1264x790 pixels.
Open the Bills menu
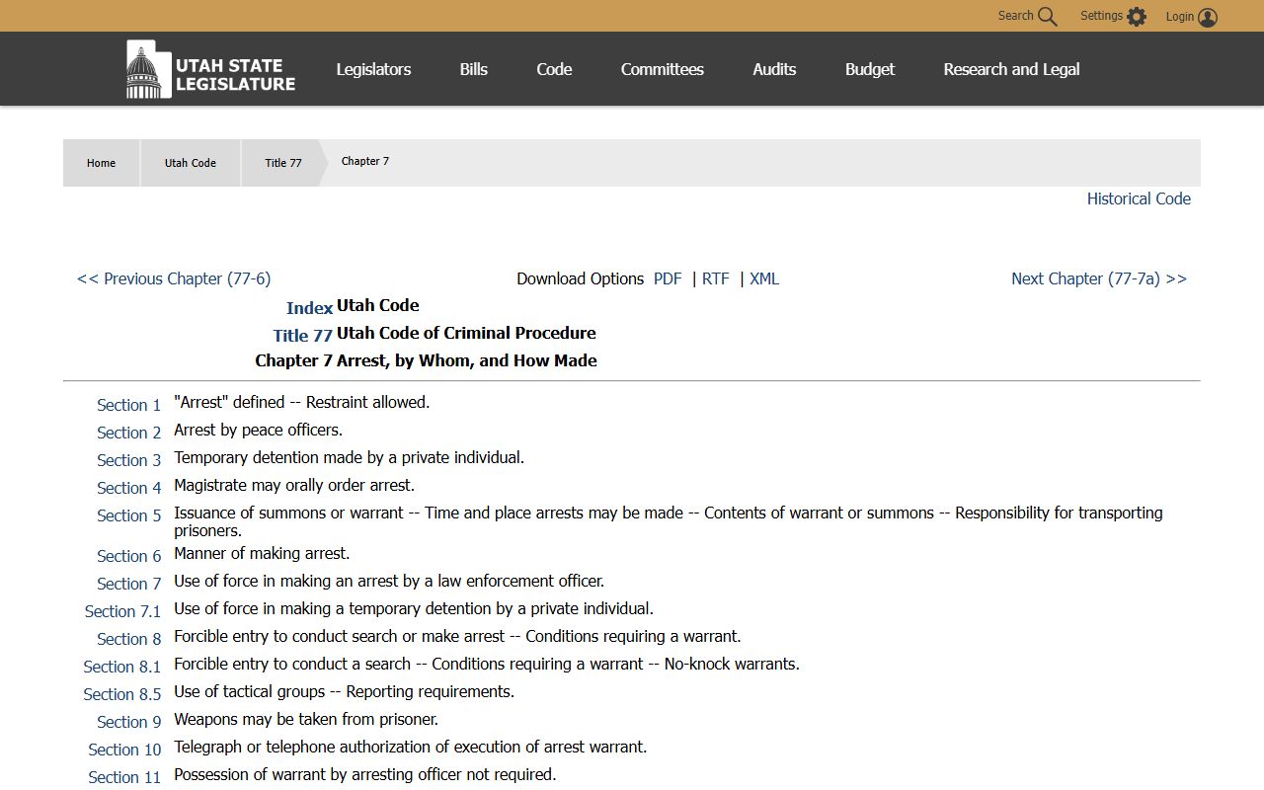[x=473, y=69]
